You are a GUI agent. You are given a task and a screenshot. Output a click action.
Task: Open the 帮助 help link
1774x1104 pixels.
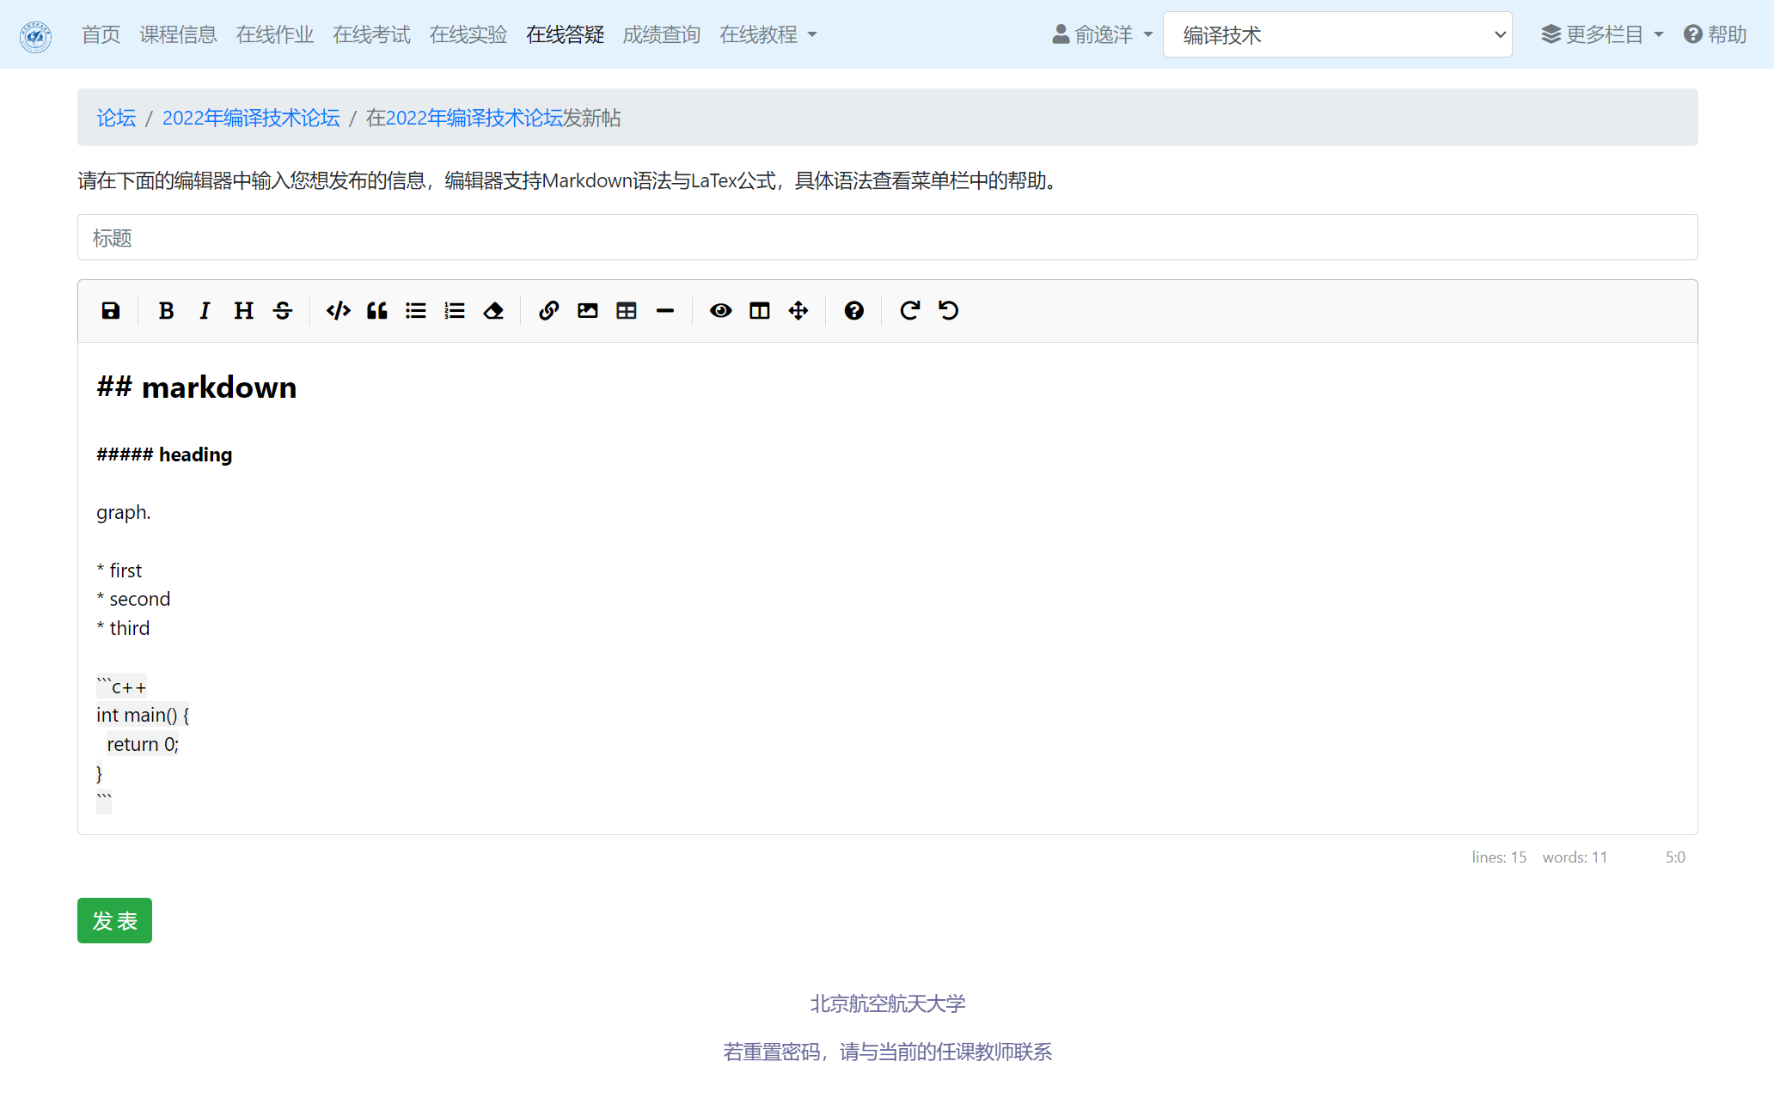[x=1715, y=35]
